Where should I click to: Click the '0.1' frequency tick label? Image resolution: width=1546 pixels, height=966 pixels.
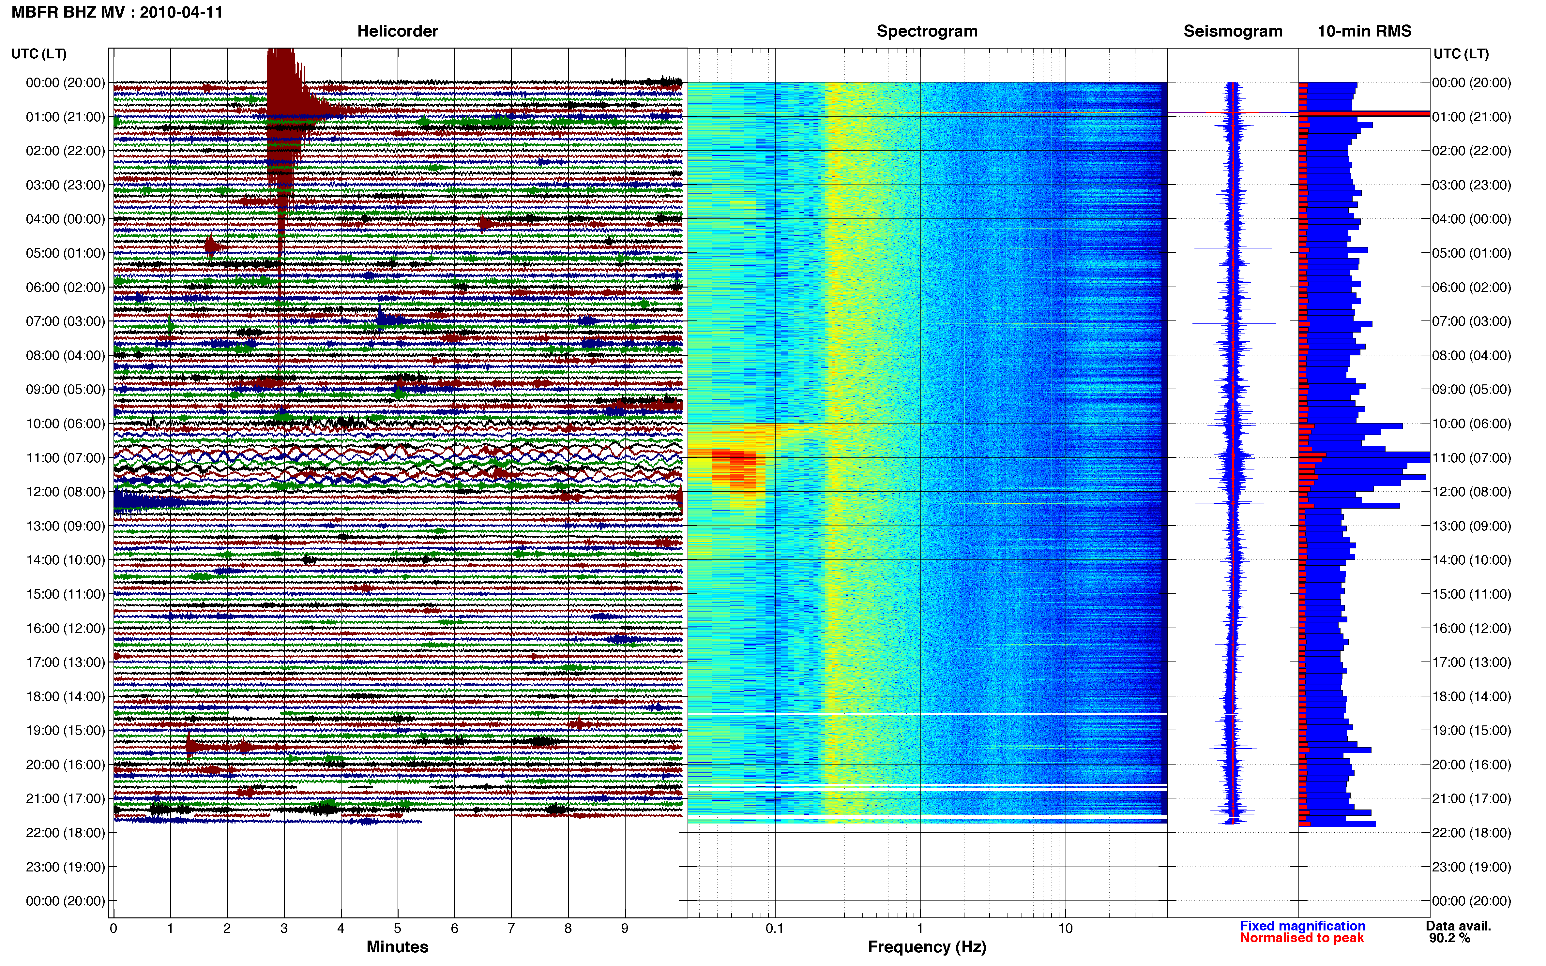coord(775,928)
